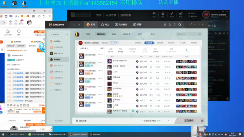Click the player name 小白渣
This screenshot has width=244, height=137.
(116, 105)
